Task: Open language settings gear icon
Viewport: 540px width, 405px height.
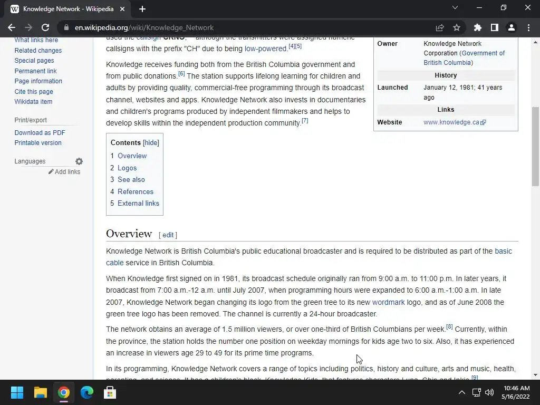Action: (79, 161)
